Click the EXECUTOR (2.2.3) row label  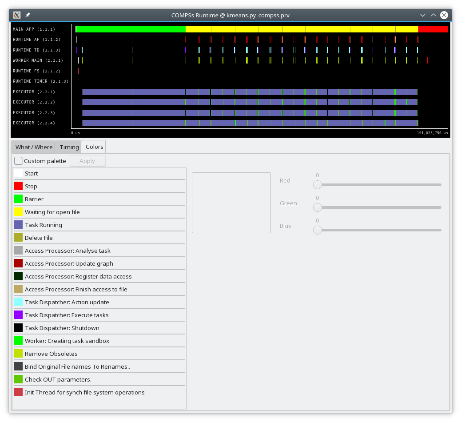[34, 113]
